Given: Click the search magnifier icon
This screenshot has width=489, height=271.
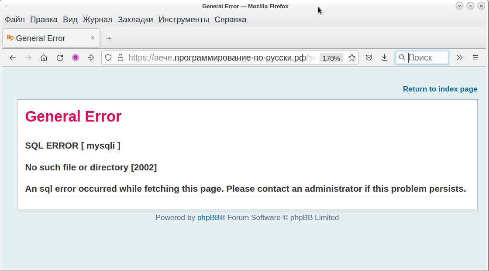Looking at the screenshot, I should click(x=402, y=58).
